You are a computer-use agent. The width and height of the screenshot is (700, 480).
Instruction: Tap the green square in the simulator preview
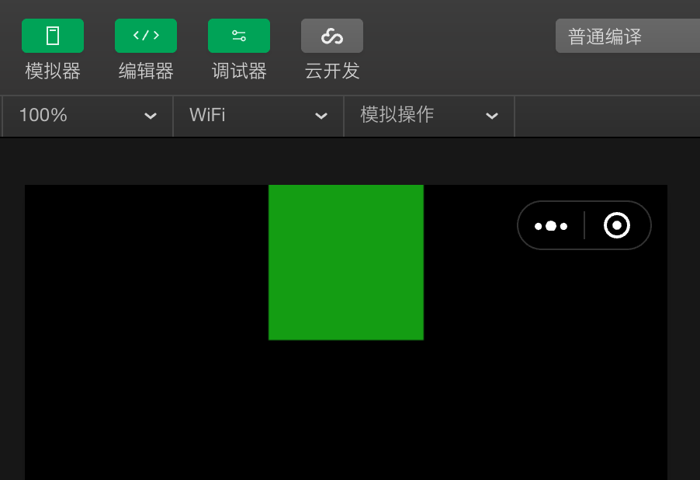click(x=346, y=262)
